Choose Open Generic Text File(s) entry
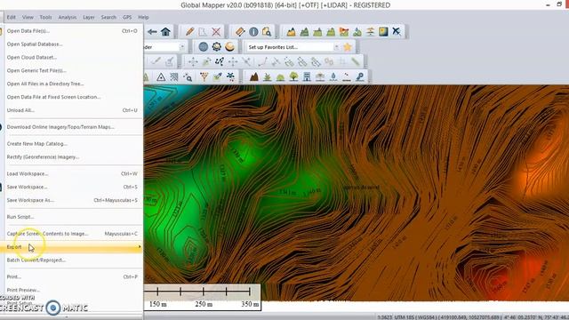This screenshot has width=569, height=320. (x=73, y=70)
